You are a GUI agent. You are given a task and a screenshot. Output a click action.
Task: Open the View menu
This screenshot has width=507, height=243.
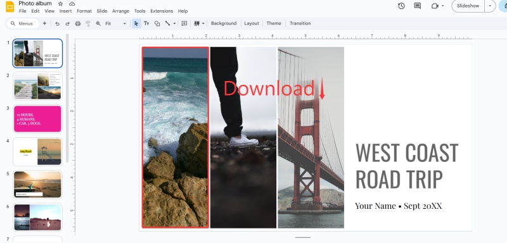tap(49, 11)
